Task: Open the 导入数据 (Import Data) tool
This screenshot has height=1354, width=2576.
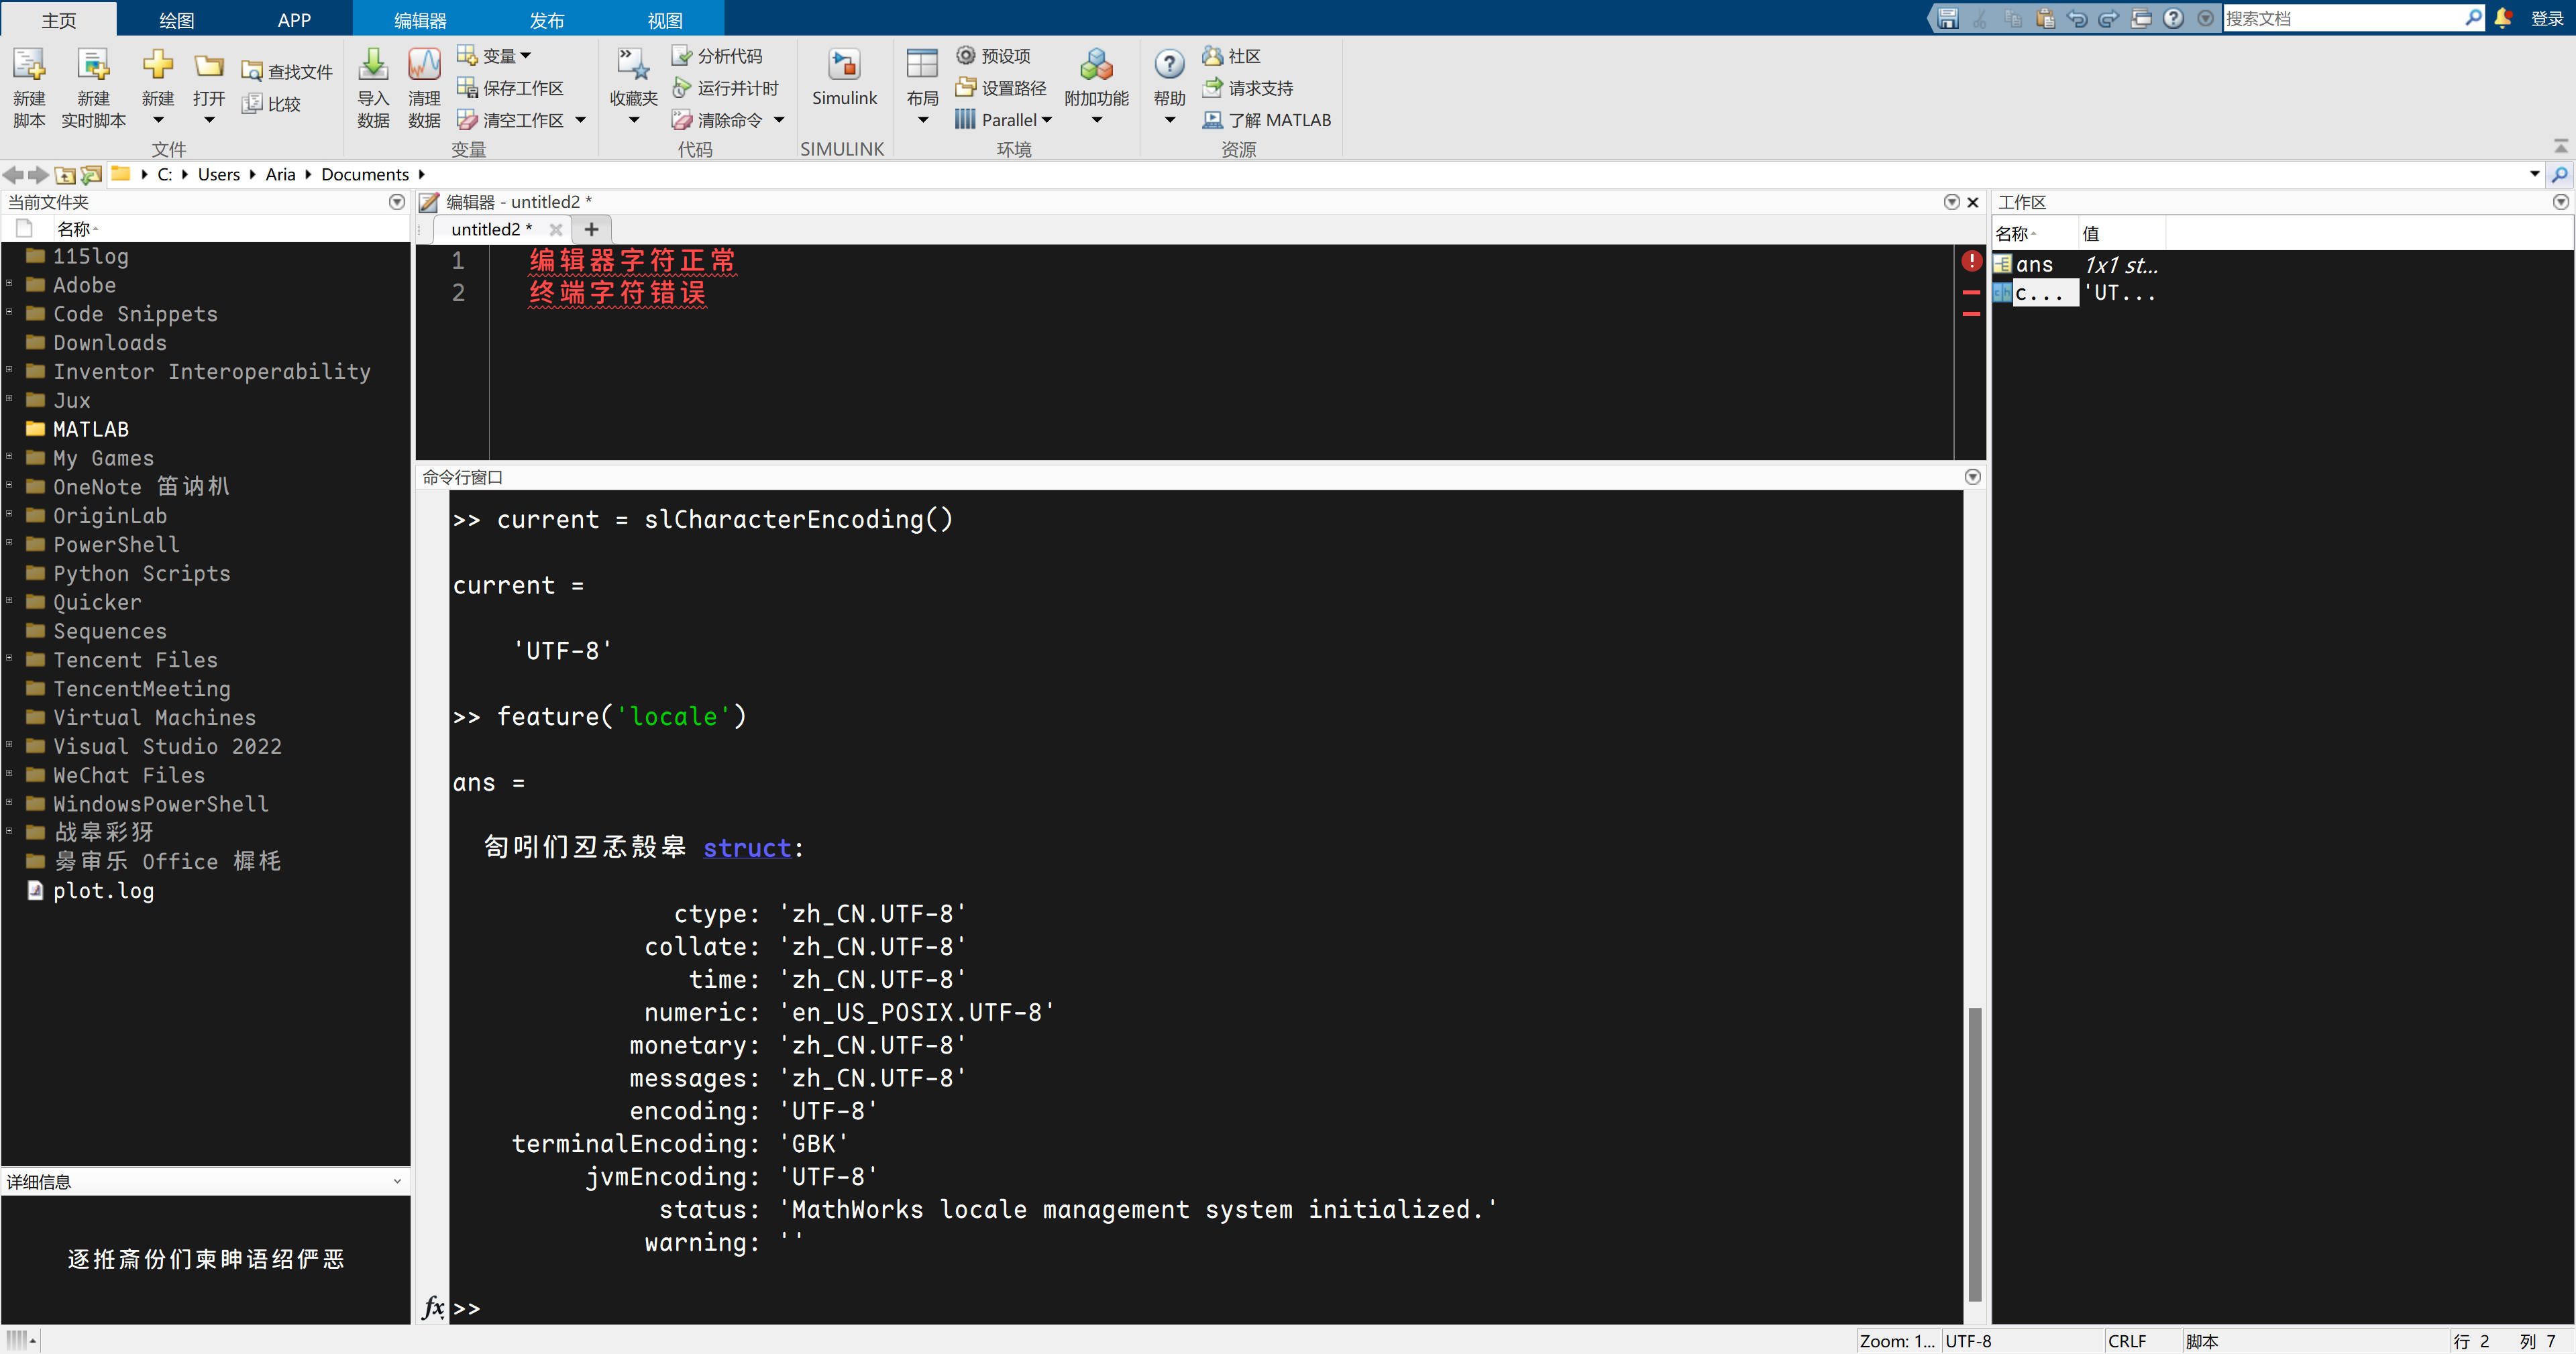Action: click(372, 88)
